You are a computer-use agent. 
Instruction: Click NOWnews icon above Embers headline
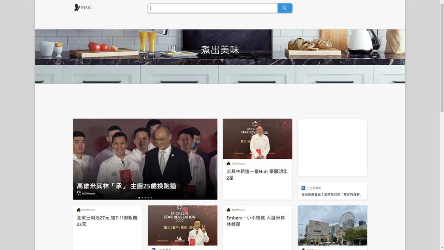228,210
